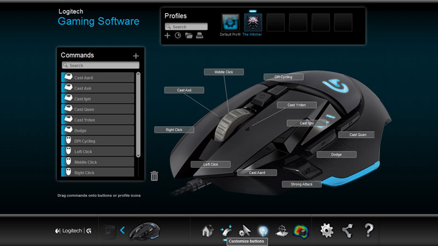The height and width of the screenshot is (246, 438).
Task: Open Customize buttons mouse icon
Action: pos(226,231)
